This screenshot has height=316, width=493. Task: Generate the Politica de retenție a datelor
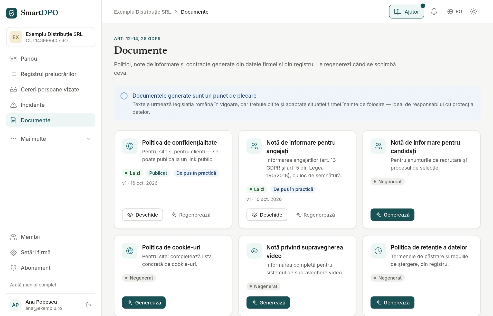[x=392, y=303]
